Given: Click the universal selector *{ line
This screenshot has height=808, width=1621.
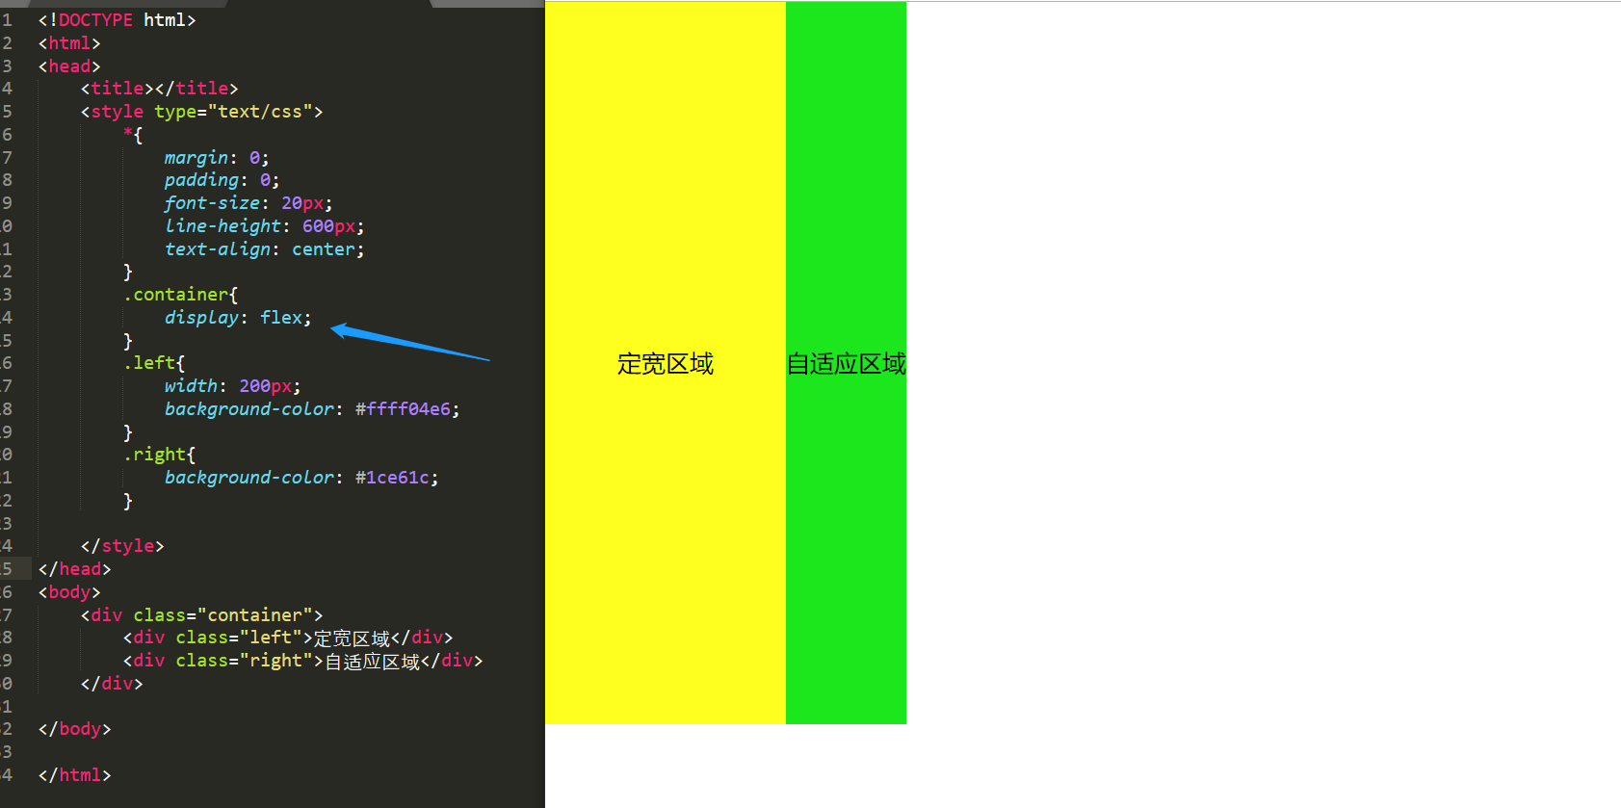Looking at the screenshot, I should [x=133, y=135].
